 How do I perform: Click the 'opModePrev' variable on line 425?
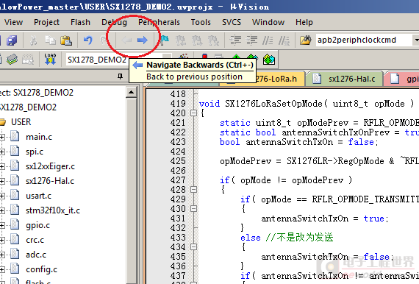[246, 161]
